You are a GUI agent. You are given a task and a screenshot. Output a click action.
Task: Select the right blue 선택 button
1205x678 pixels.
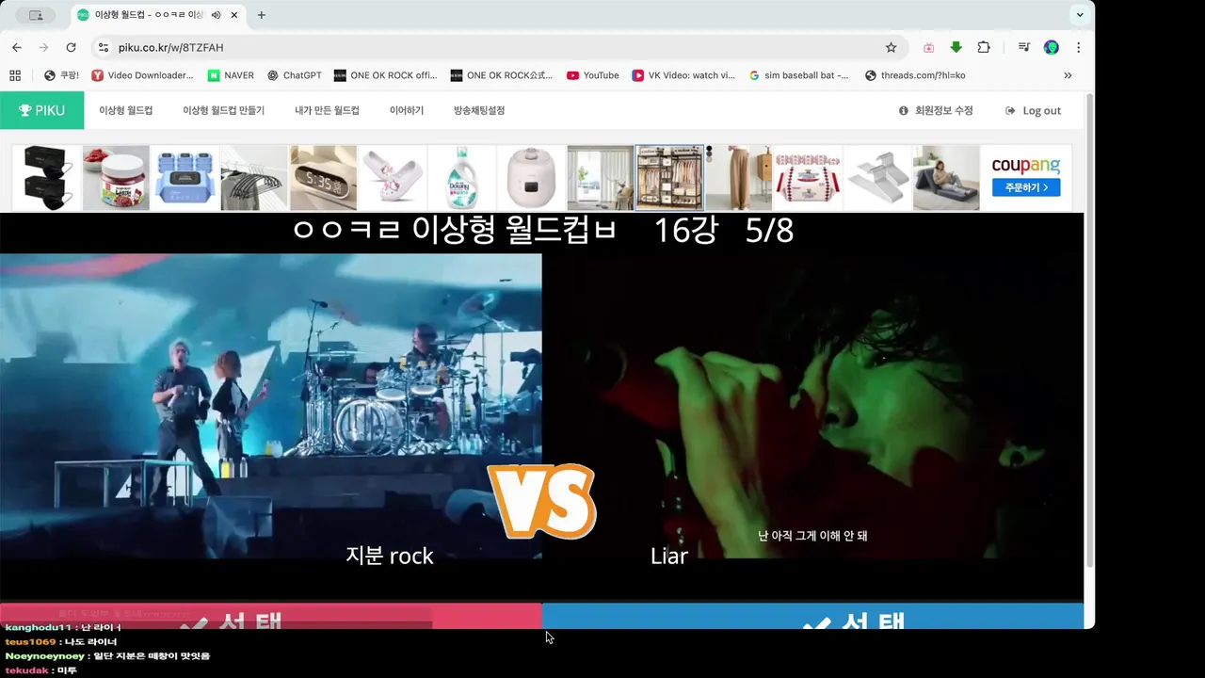[x=813, y=617]
